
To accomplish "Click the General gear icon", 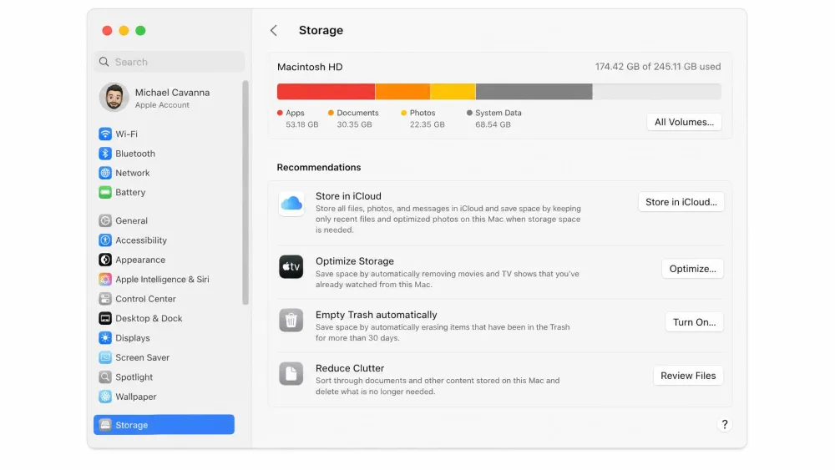I will click(x=105, y=220).
